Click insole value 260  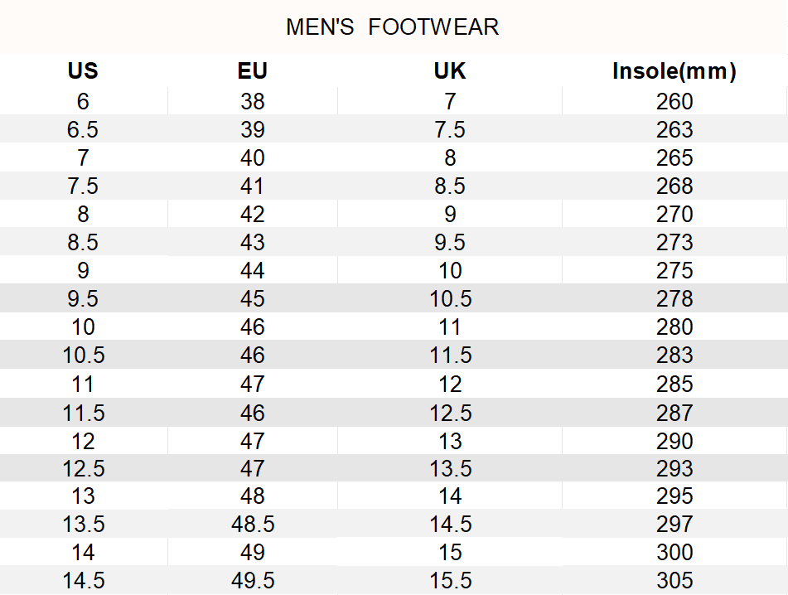click(x=674, y=102)
